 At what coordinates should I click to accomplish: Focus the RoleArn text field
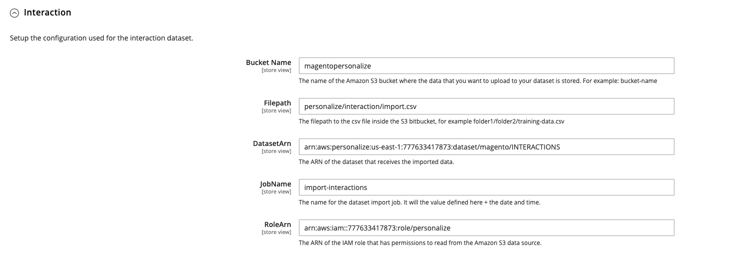(x=486, y=228)
